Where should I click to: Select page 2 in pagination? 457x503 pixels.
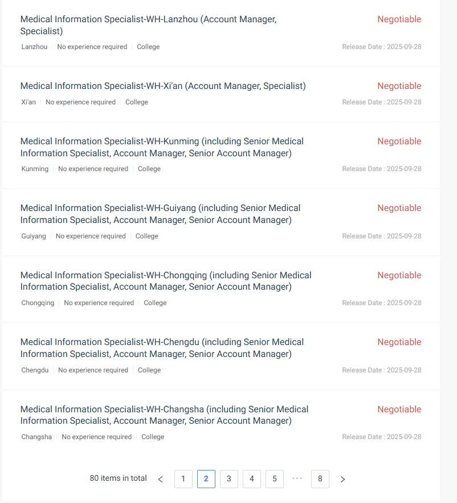tap(206, 479)
